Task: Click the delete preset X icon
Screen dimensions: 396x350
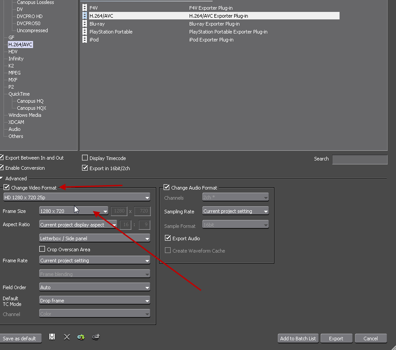Action: coord(67,337)
